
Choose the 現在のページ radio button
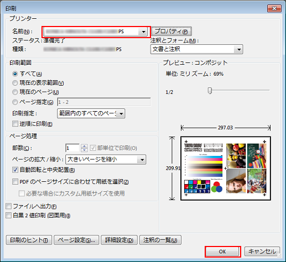(x=15, y=92)
